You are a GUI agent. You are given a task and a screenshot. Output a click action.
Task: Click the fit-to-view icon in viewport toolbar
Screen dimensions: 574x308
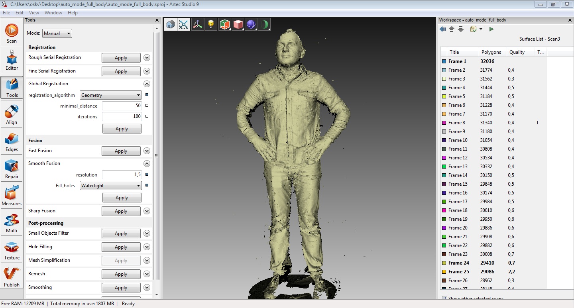(184, 25)
